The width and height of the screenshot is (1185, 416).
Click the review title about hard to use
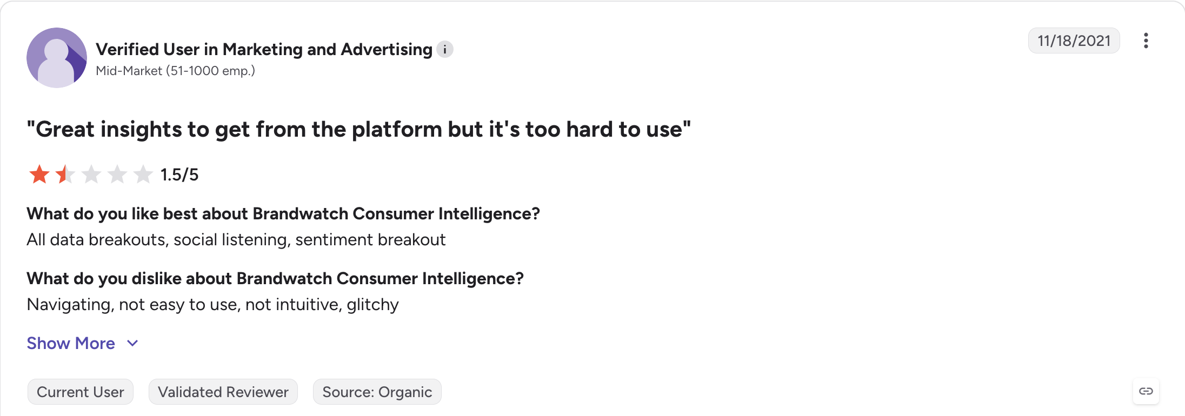(x=359, y=130)
